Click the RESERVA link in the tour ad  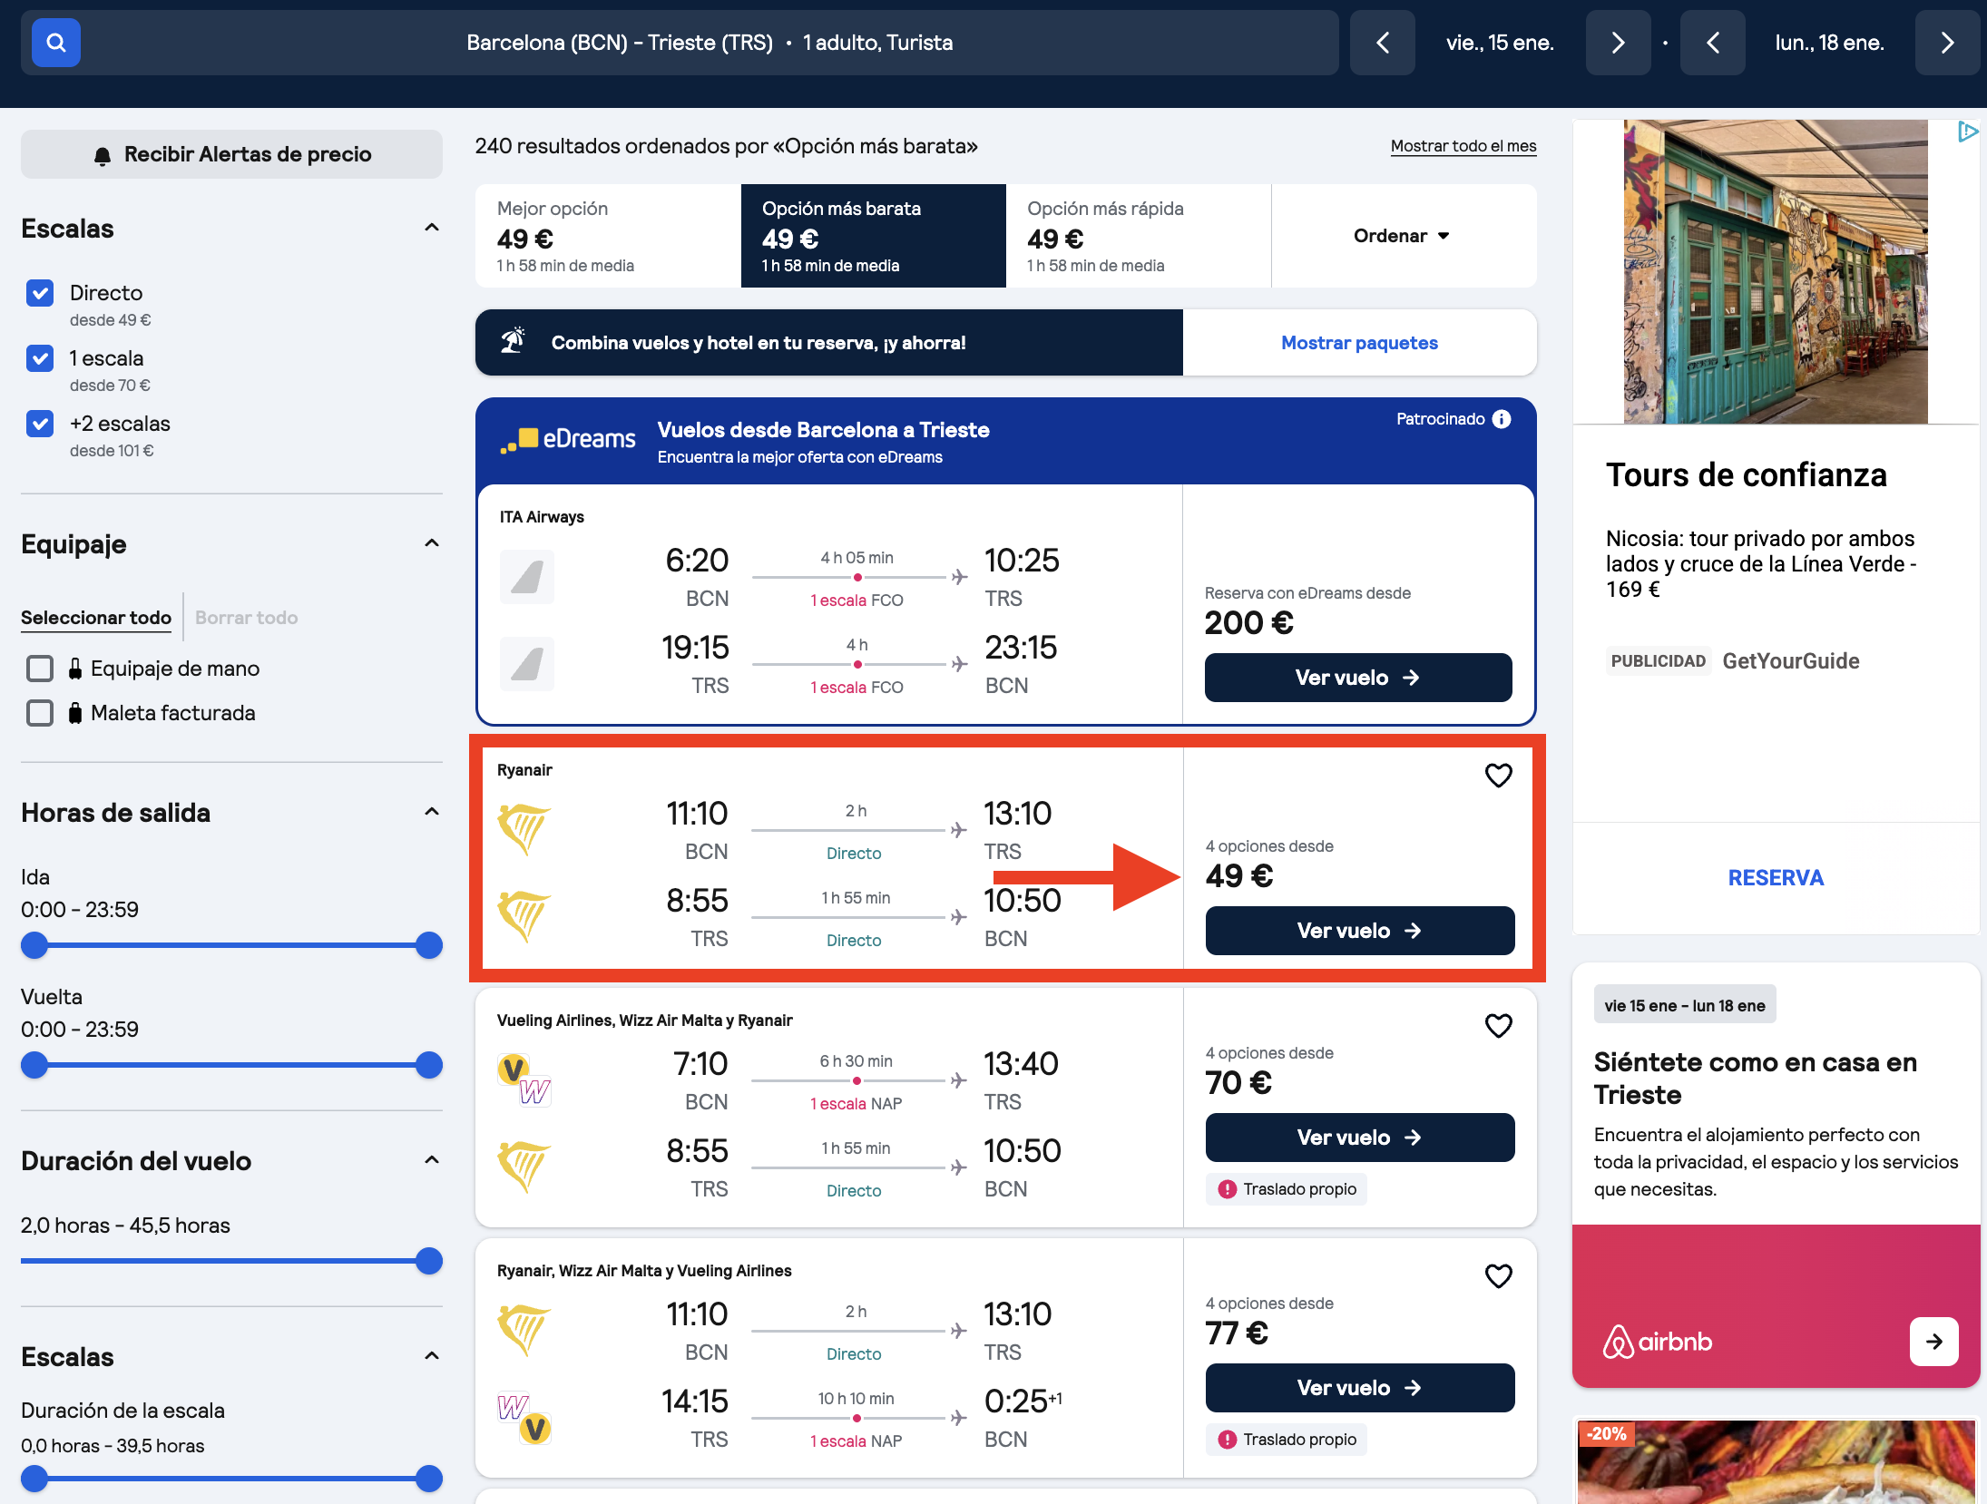(1775, 878)
